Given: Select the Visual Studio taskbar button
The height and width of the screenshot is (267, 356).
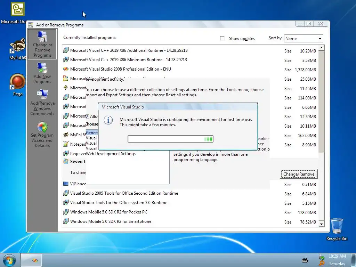Looking at the screenshot, I should point(32,260).
